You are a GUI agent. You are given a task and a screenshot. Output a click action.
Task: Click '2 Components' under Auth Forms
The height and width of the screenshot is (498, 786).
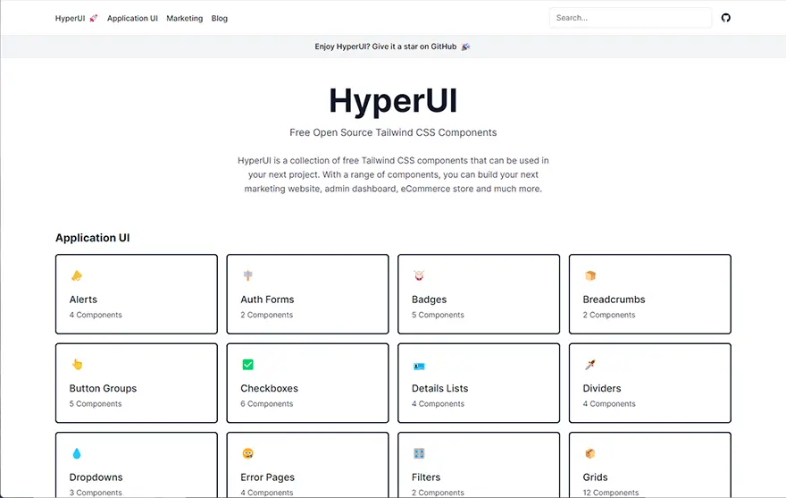pos(267,315)
